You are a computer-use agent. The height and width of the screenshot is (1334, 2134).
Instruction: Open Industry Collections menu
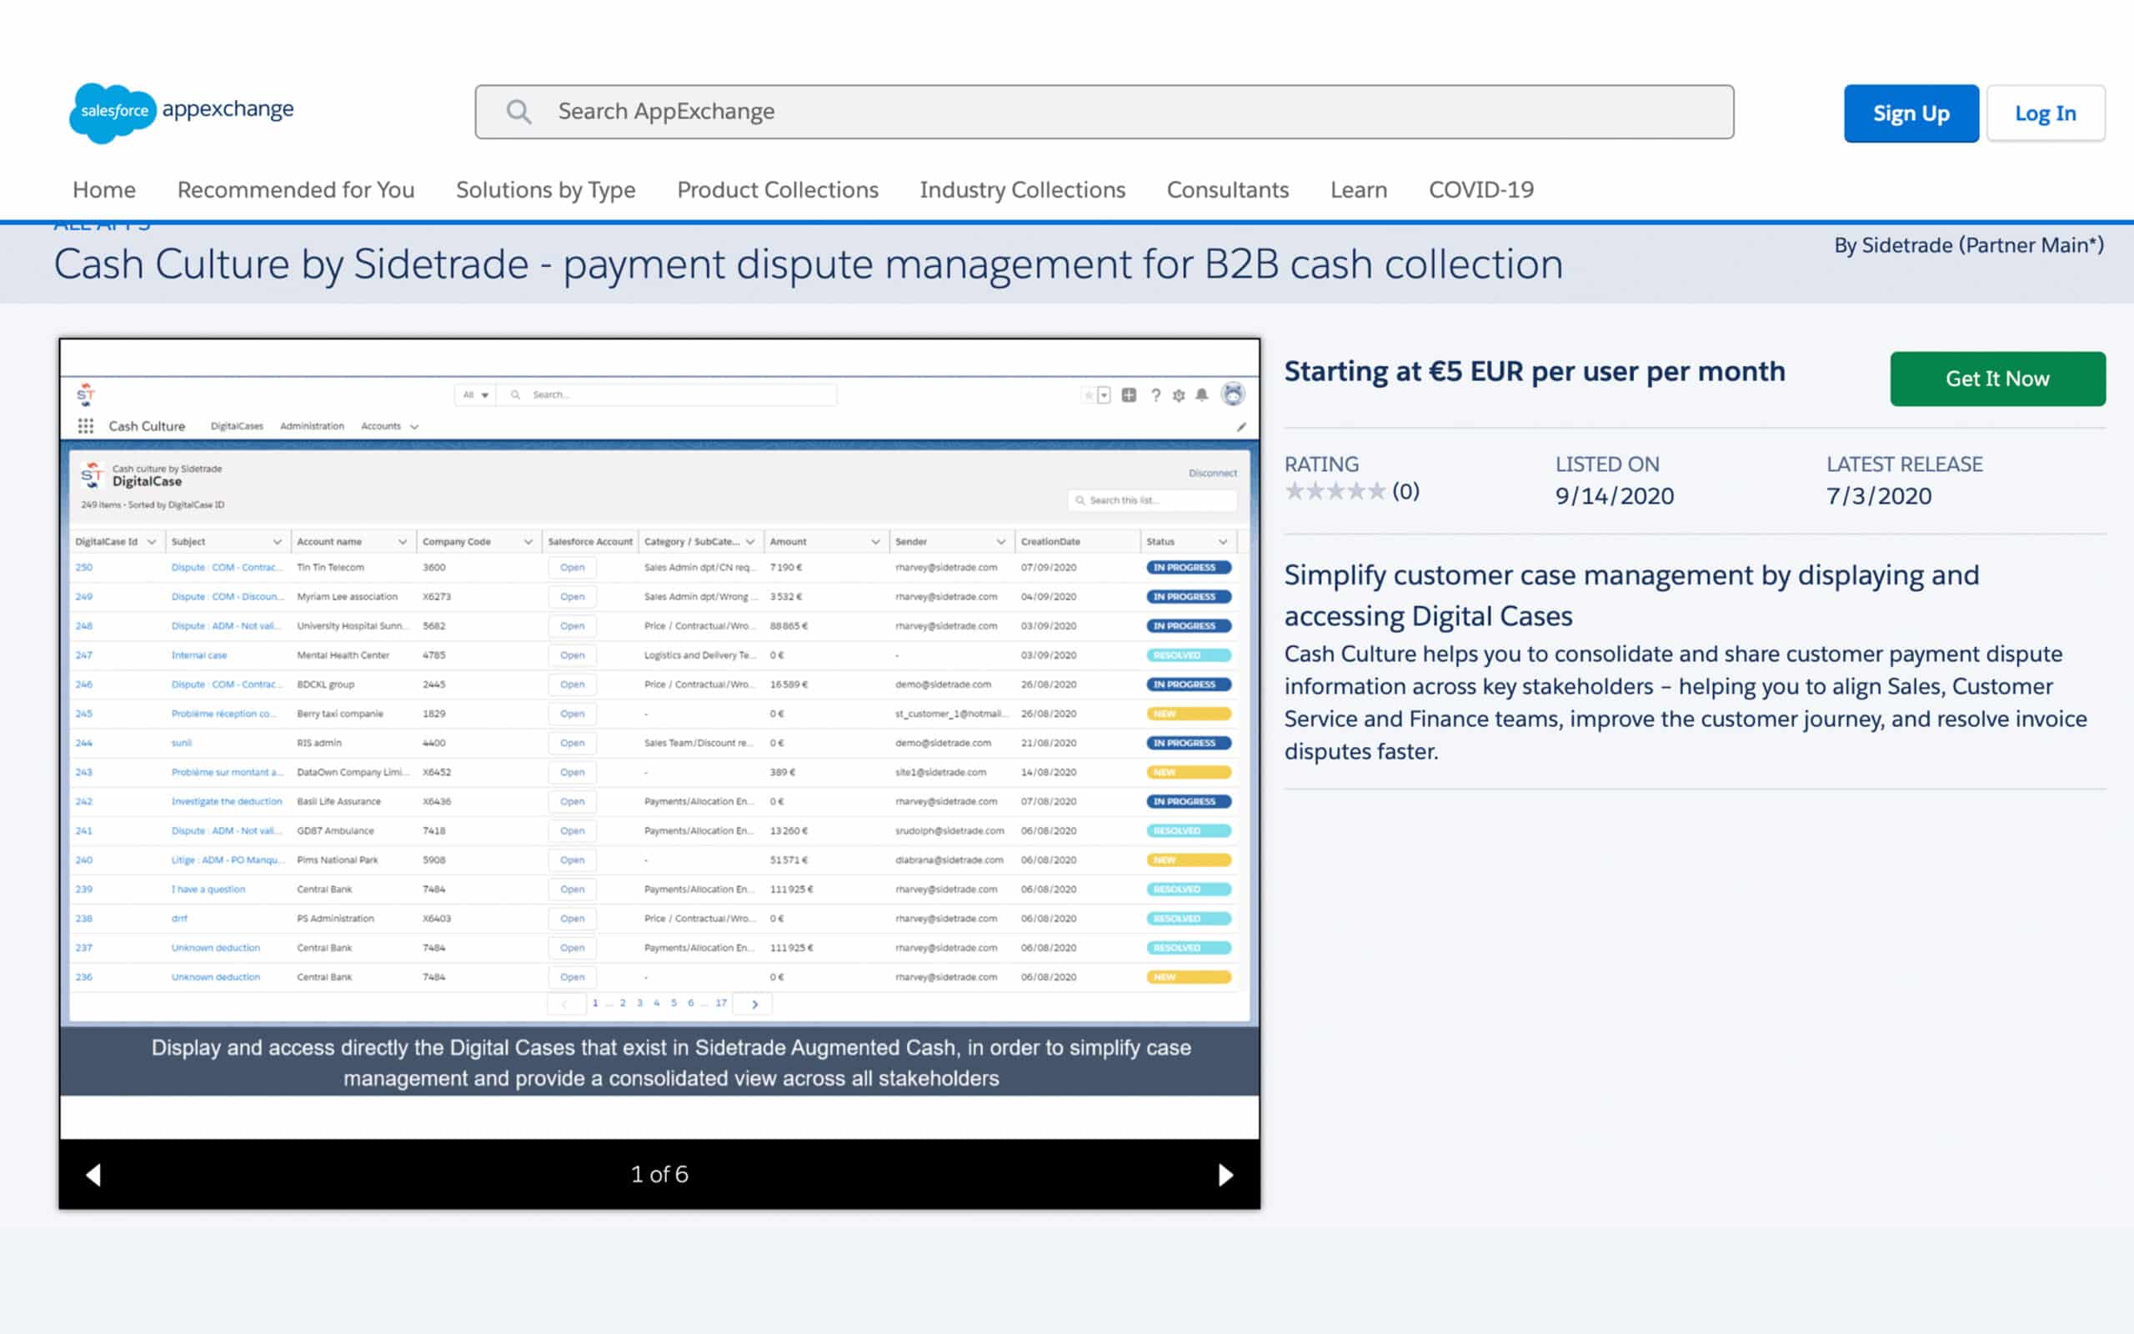tap(1023, 190)
